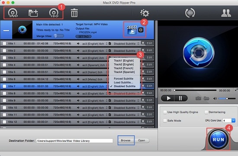Adjust the volume slider

point(227,99)
